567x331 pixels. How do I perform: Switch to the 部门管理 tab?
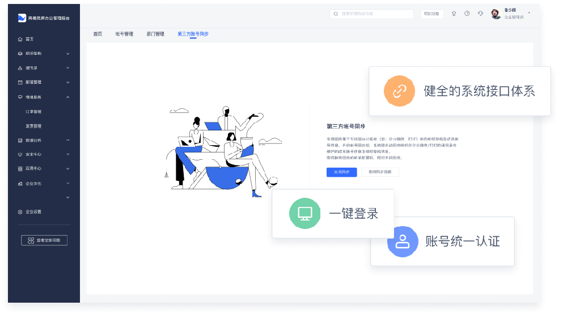[x=155, y=34]
